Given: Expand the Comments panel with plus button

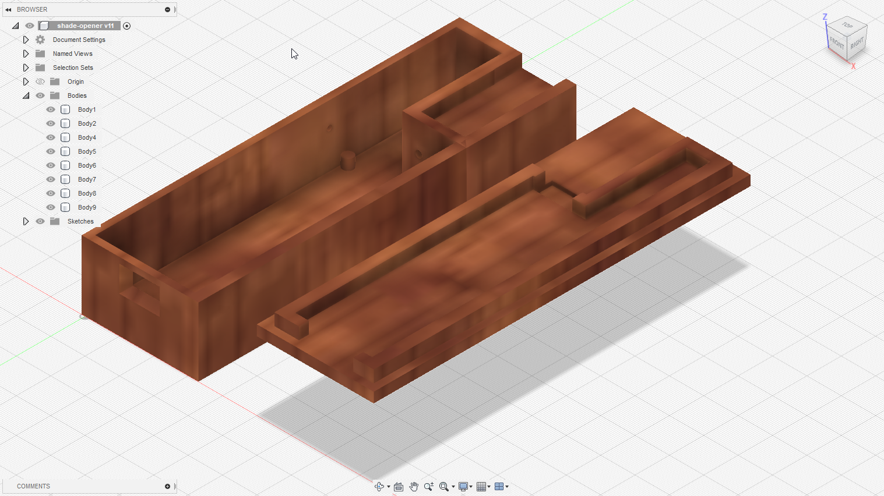Looking at the screenshot, I should [167, 486].
